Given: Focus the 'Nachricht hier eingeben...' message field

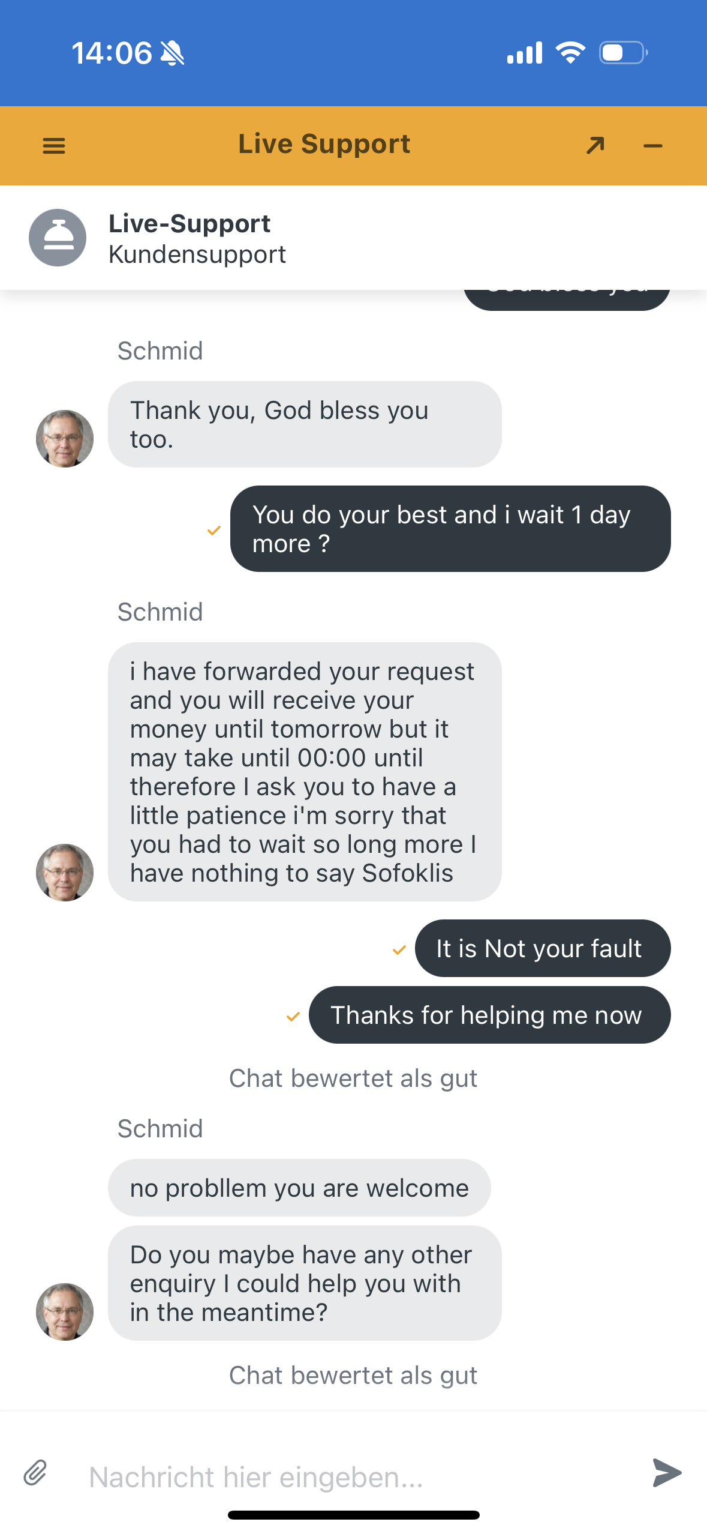Looking at the screenshot, I should [354, 1476].
